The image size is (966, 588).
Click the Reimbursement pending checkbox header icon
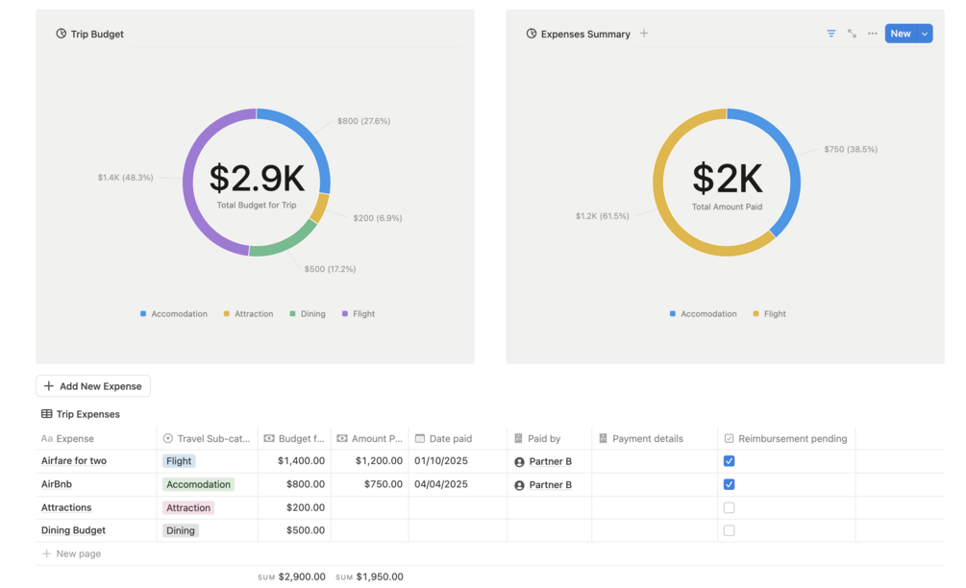[x=729, y=438]
